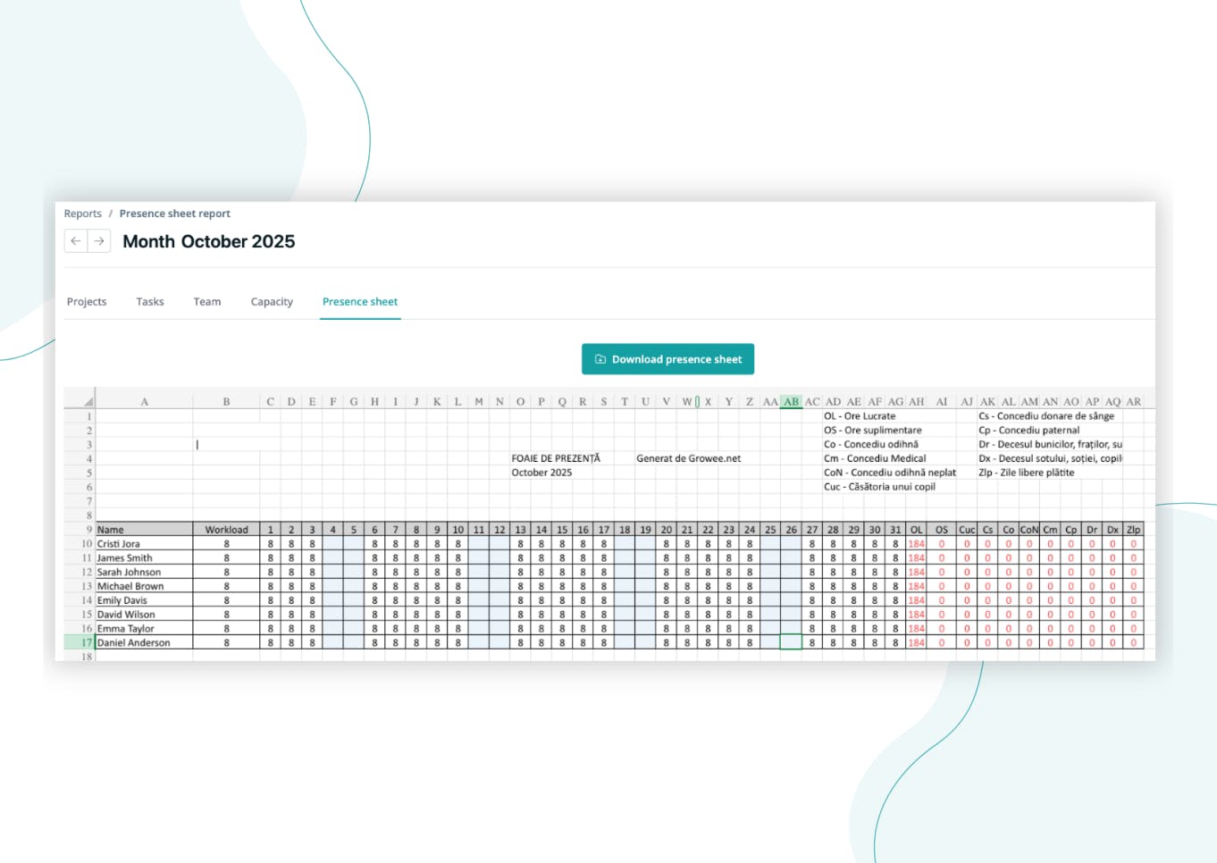Click the row 17 header for Daniel Anderson
Screen dimensions: 1217x863
pos(87,642)
